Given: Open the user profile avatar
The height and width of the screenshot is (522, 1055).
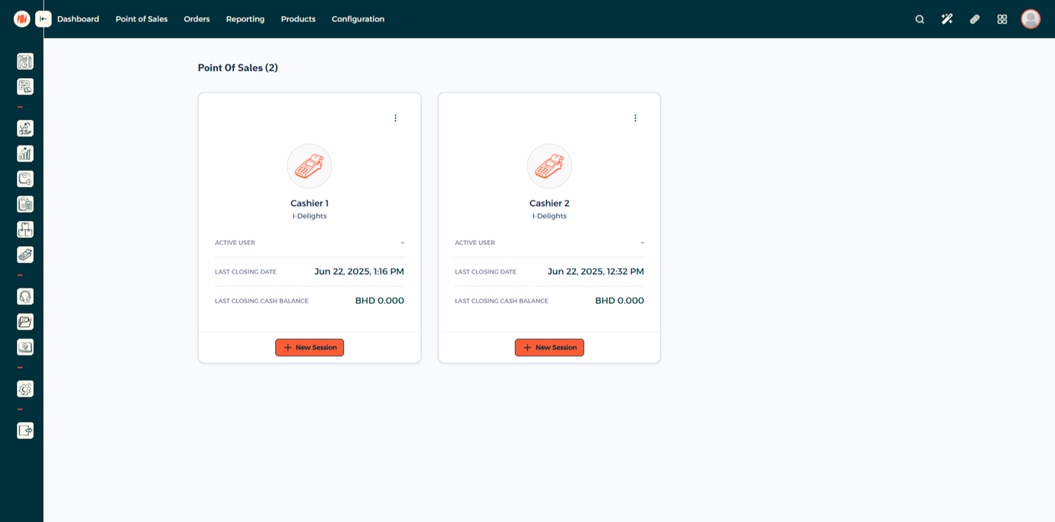Looking at the screenshot, I should (1030, 19).
